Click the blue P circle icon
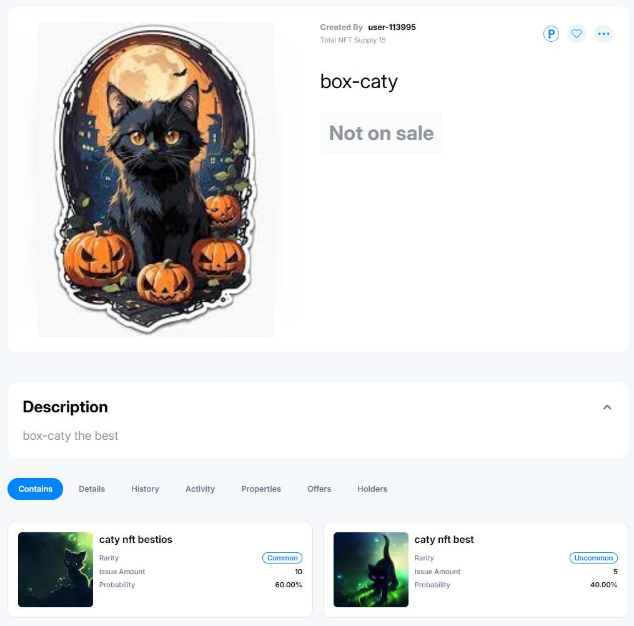Screen dimensions: 634x626 pyautogui.click(x=551, y=34)
